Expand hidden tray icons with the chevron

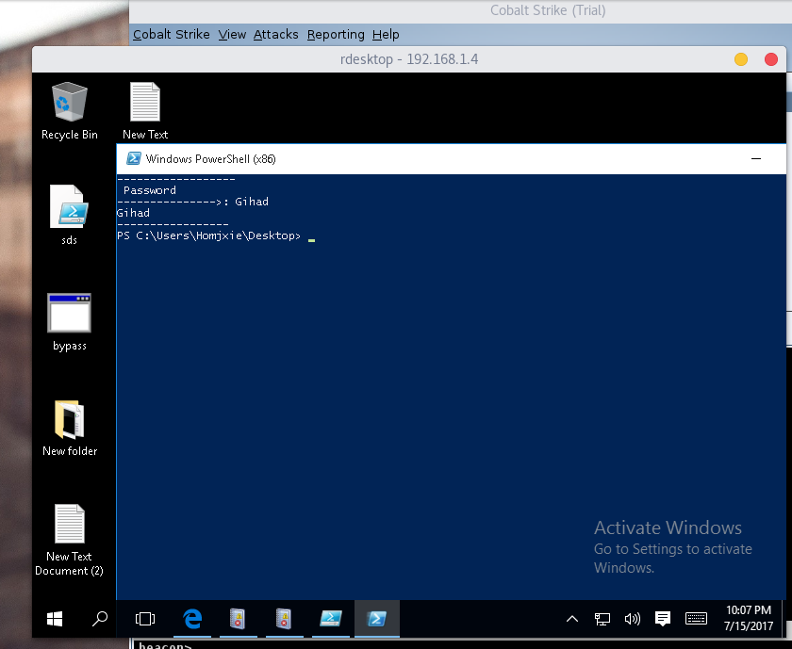tap(572, 619)
